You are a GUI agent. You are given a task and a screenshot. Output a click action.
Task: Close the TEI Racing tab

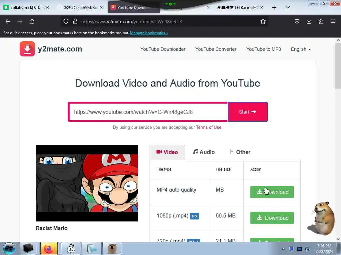point(262,7)
